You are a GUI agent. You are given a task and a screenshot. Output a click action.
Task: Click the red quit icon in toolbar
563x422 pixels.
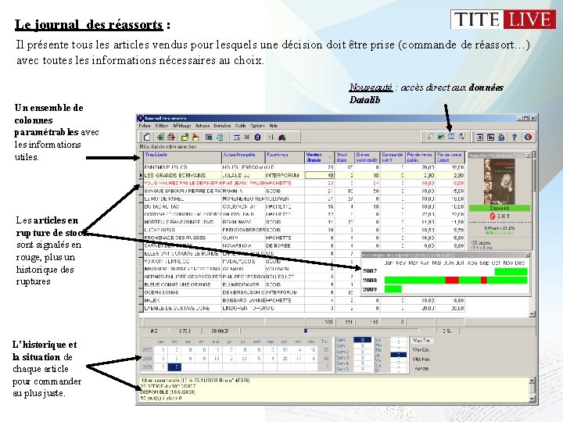click(528, 137)
